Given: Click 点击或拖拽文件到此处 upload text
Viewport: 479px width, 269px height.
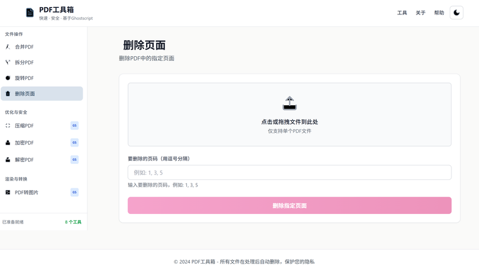Looking at the screenshot, I should pos(289,122).
